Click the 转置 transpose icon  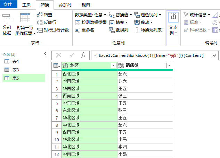click(x=40, y=15)
